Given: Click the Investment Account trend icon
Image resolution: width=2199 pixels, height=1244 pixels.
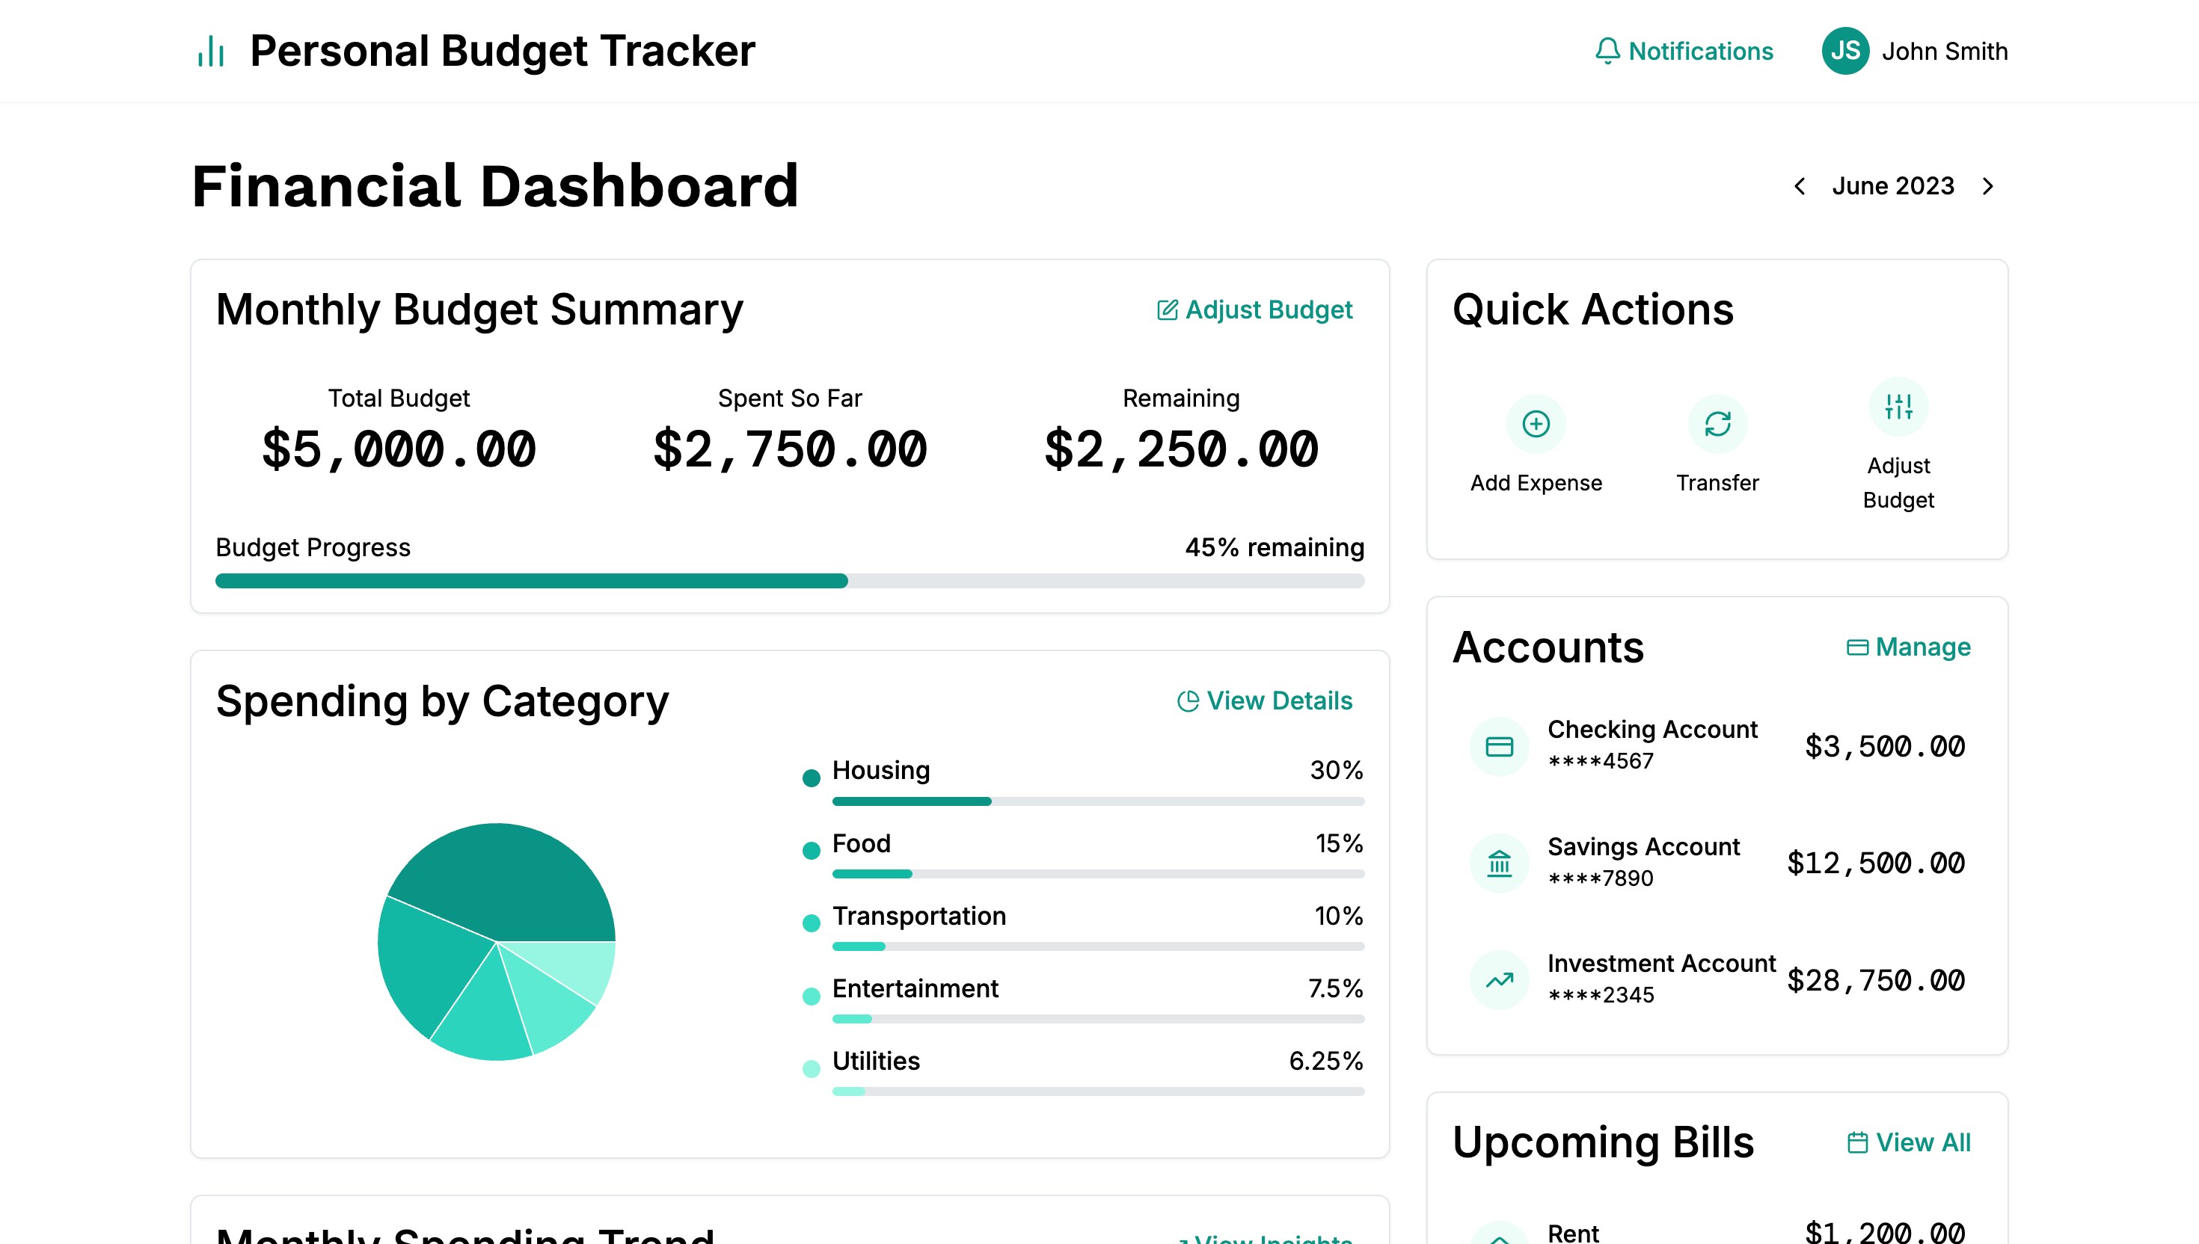Looking at the screenshot, I should pos(1499,980).
